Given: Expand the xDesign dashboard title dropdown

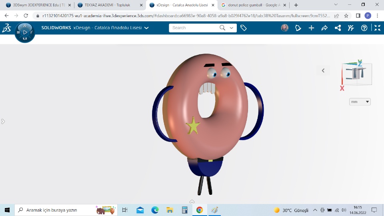Looking at the screenshot, I should [x=146, y=28].
